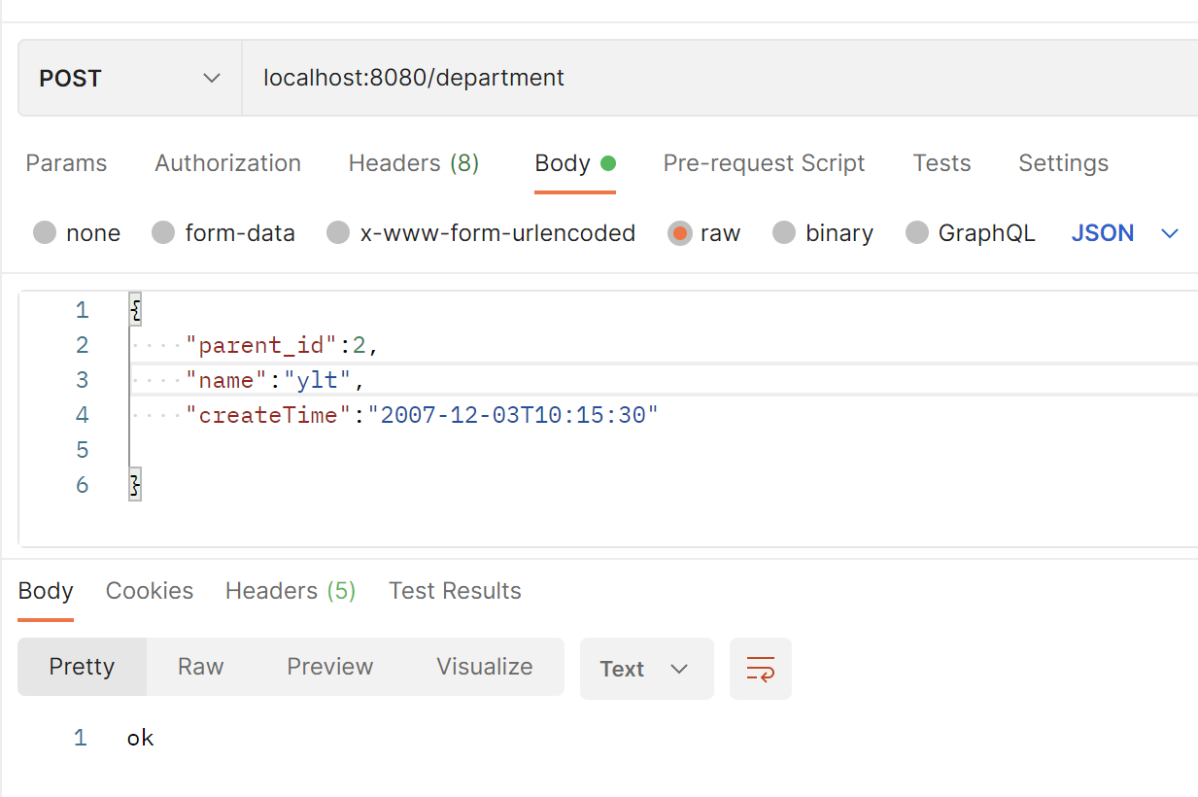1198x797 pixels.
Task: Click the wrap lines icon in response toolbar
Action: tap(760, 669)
